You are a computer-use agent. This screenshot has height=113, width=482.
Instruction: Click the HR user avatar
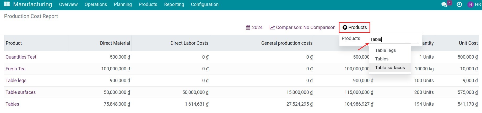(x=470, y=4)
